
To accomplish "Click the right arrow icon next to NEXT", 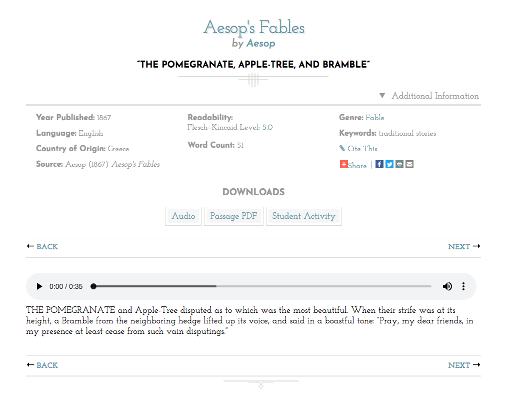I will tap(476, 246).
